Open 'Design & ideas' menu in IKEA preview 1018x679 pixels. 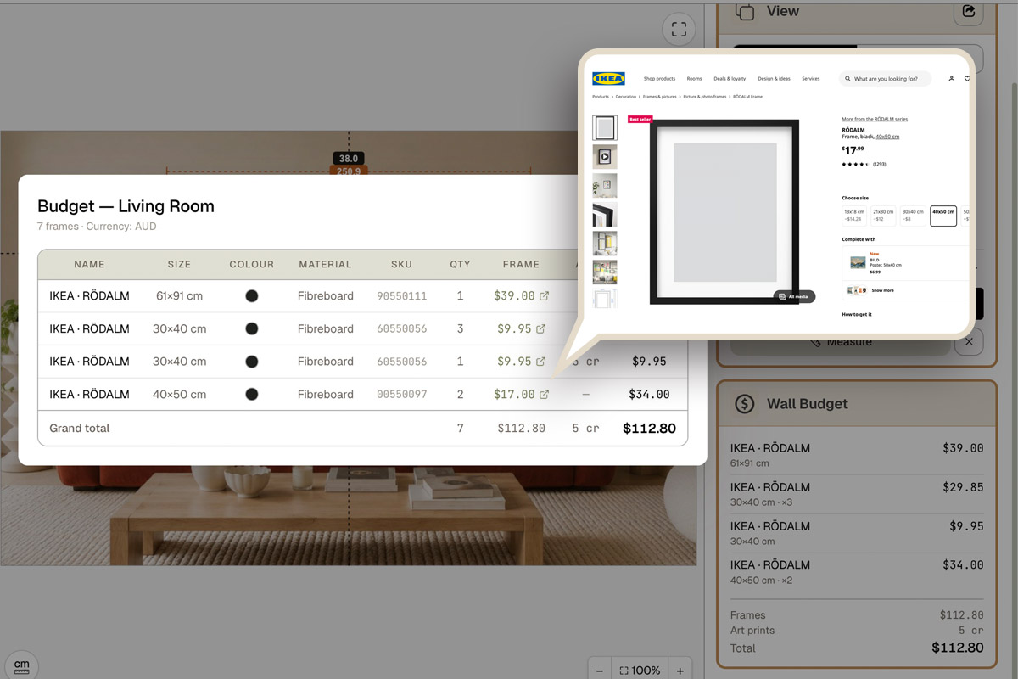pyautogui.click(x=774, y=79)
